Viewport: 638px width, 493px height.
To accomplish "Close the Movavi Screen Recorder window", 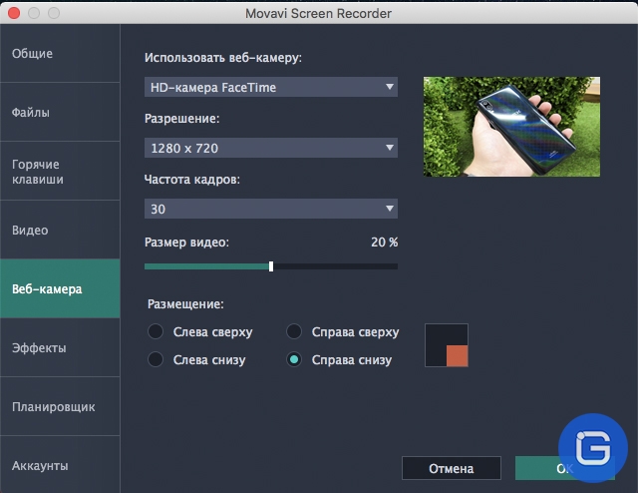I will (x=14, y=13).
